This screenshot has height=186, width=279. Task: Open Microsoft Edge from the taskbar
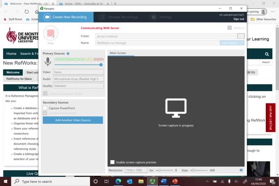(118, 181)
